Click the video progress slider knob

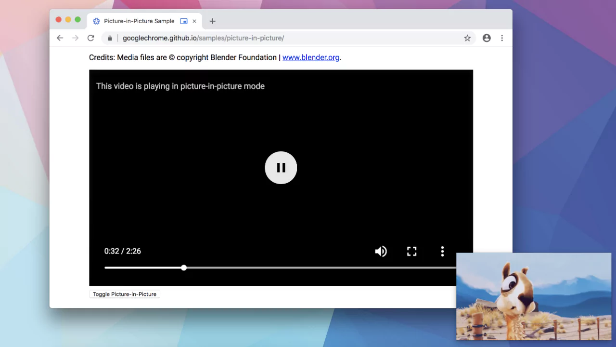184,267
